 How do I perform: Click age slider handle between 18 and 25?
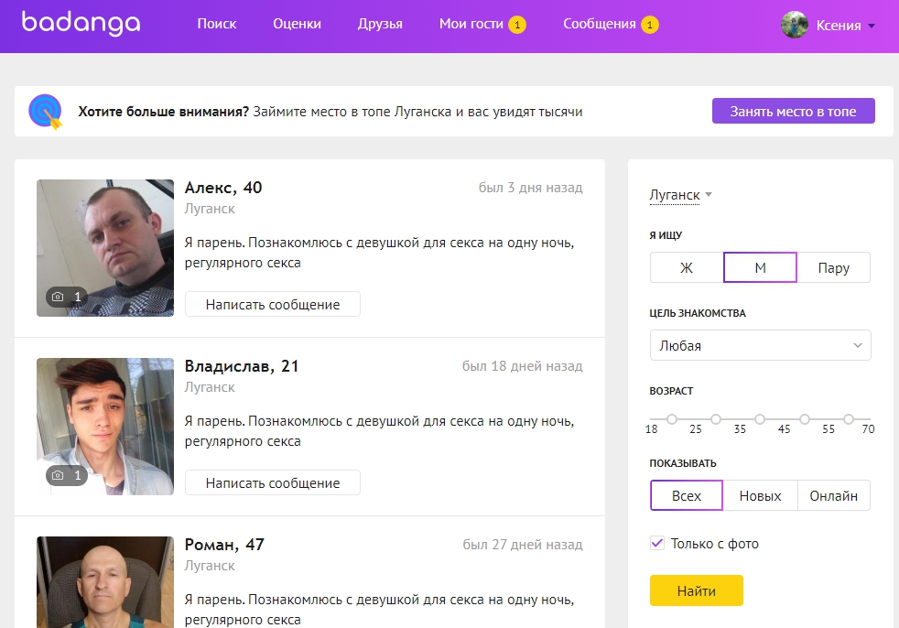coord(672,419)
